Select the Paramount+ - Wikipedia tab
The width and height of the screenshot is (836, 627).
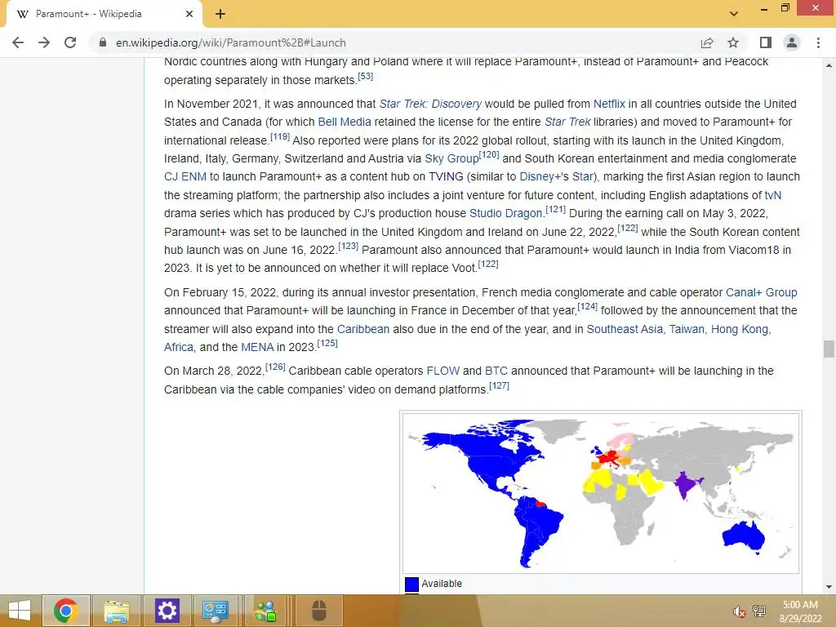[104, 14]
